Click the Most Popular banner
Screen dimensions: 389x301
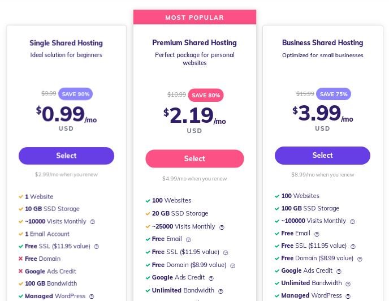point(194,18)
